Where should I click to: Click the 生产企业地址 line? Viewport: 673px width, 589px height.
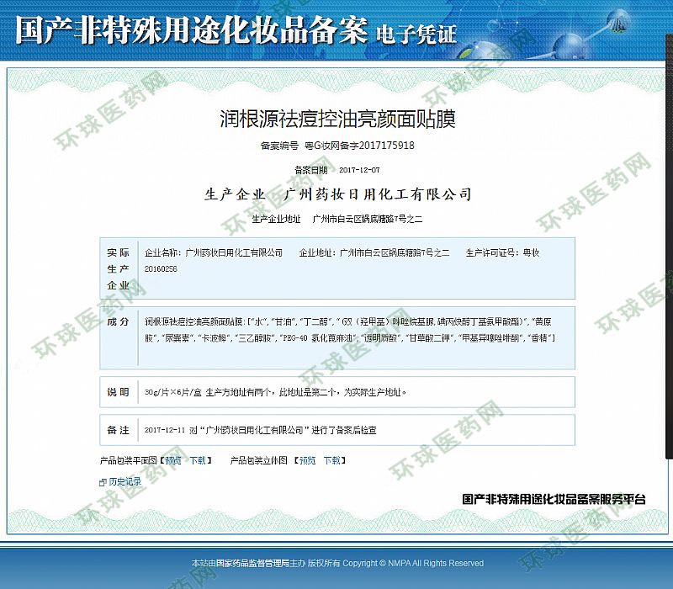click(x=336, y=220)
